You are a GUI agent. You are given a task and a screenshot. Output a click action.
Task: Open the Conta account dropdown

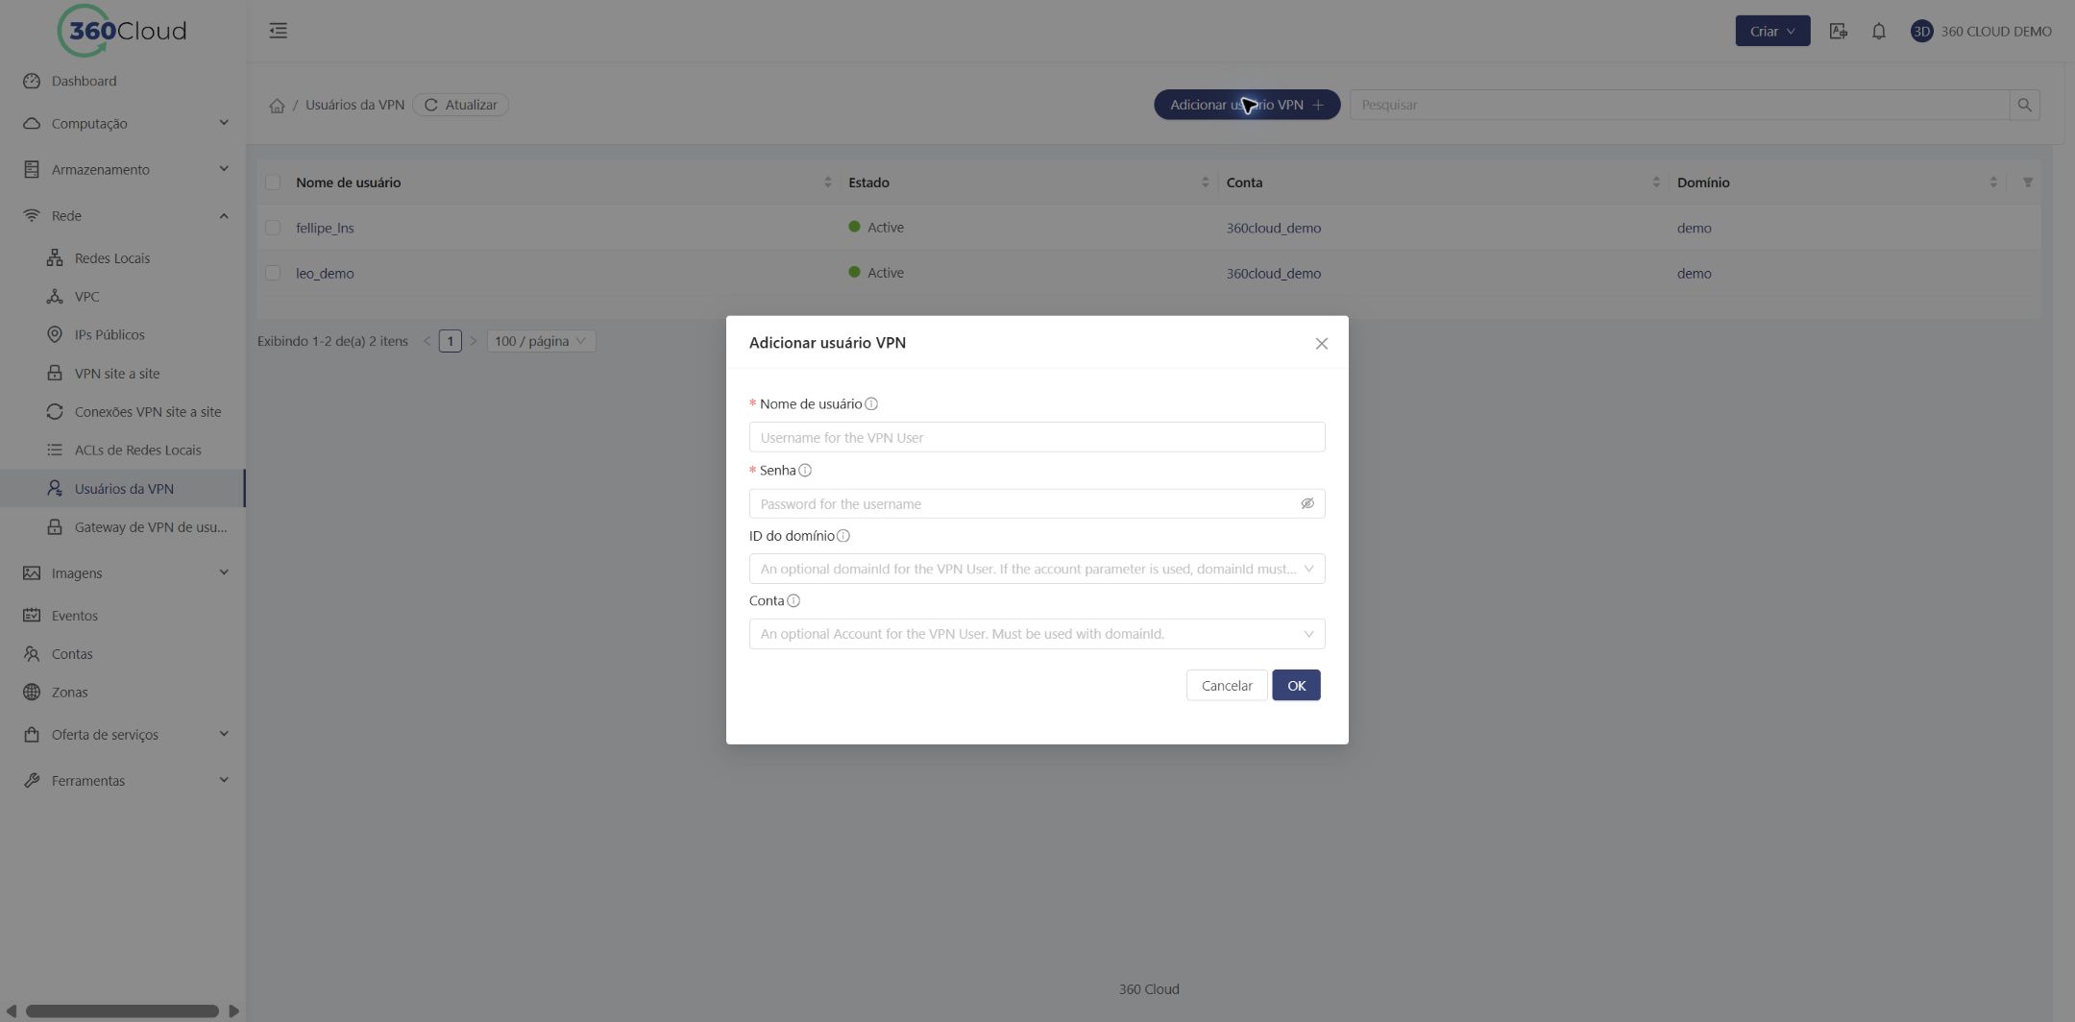click(x=1037, y=634)
